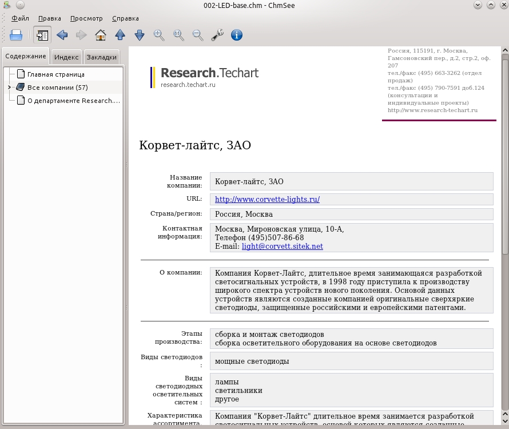The image size is (509, 429).
Task: Click the мощные светодиоды field text
Action: click(x=252, y=362)
